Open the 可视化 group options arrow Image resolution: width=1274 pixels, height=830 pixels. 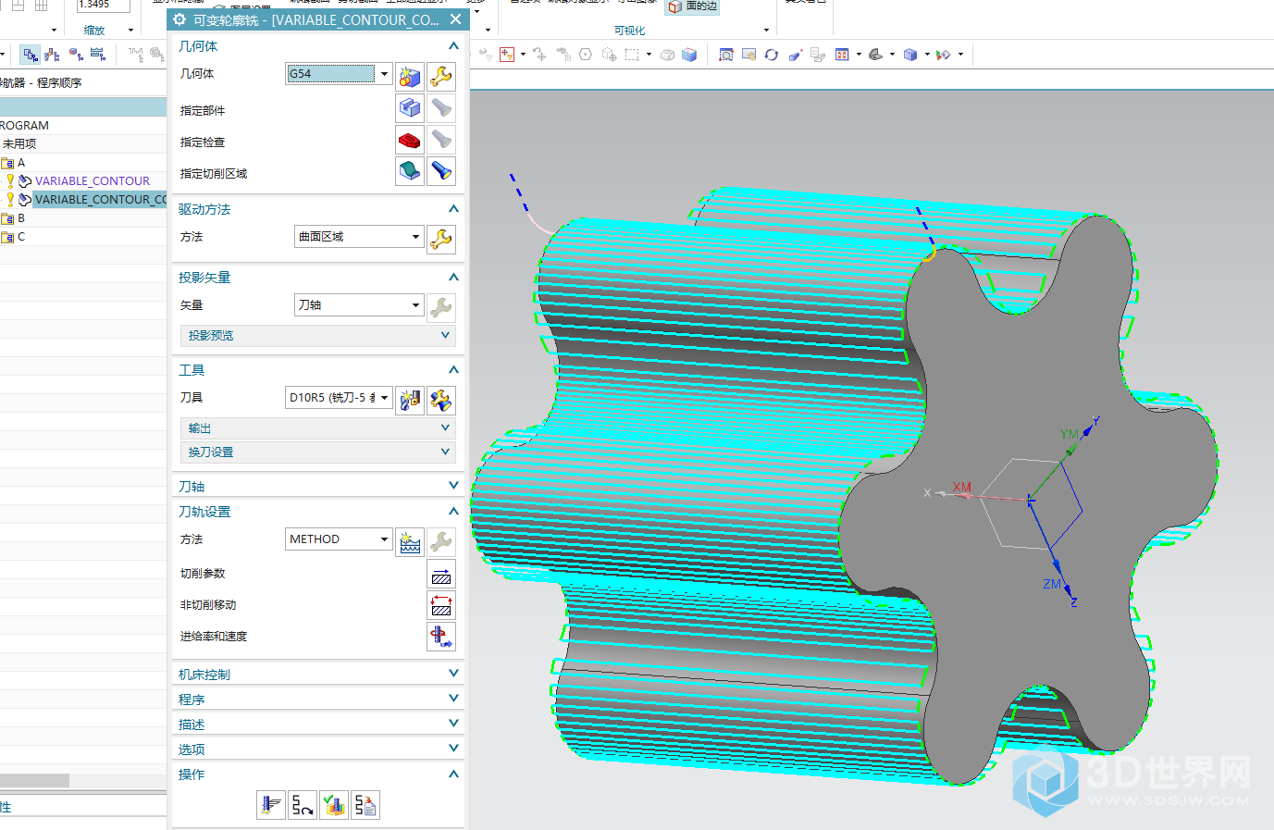[x=766, y=31]
